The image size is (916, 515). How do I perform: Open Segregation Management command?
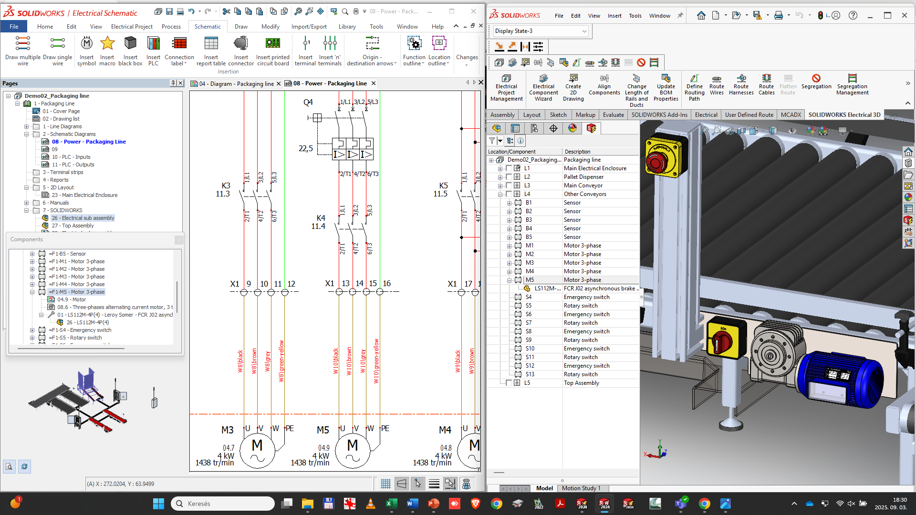coord(852,85)
